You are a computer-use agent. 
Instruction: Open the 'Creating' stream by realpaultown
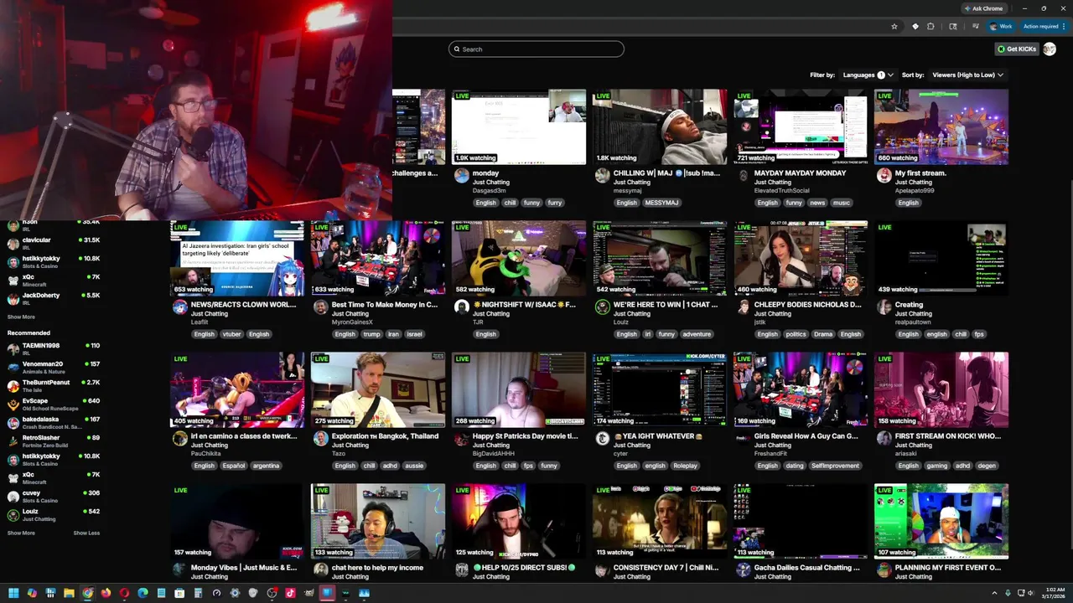point(941,258)
